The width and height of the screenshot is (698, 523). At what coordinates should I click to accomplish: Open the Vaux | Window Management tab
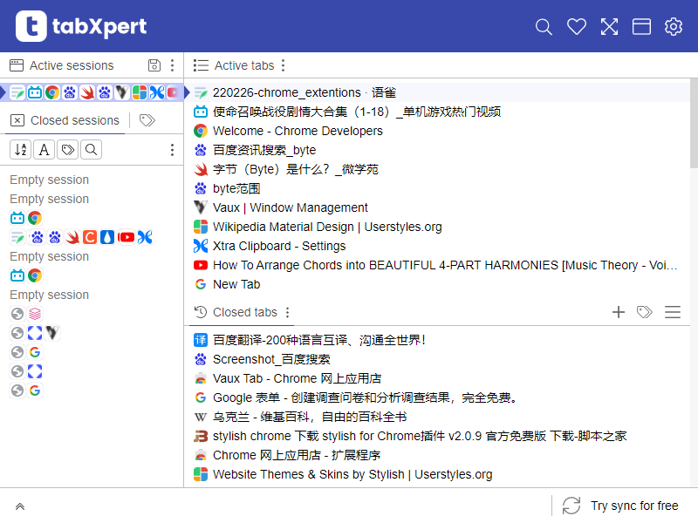pos(437,207)
